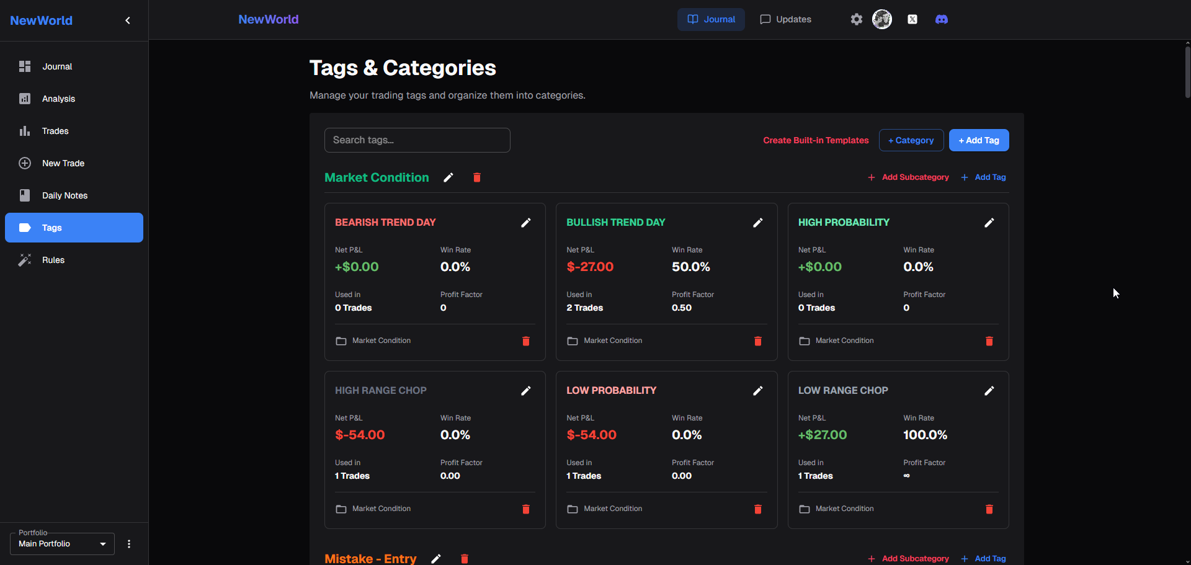This screenshot has height=565, width=1191.
Task: Delete the HIGH RANGE CHOP tag
Action: [x=525, y=509]
